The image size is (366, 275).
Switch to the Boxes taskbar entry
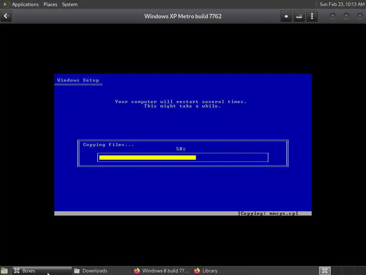[x=42, y=271]
